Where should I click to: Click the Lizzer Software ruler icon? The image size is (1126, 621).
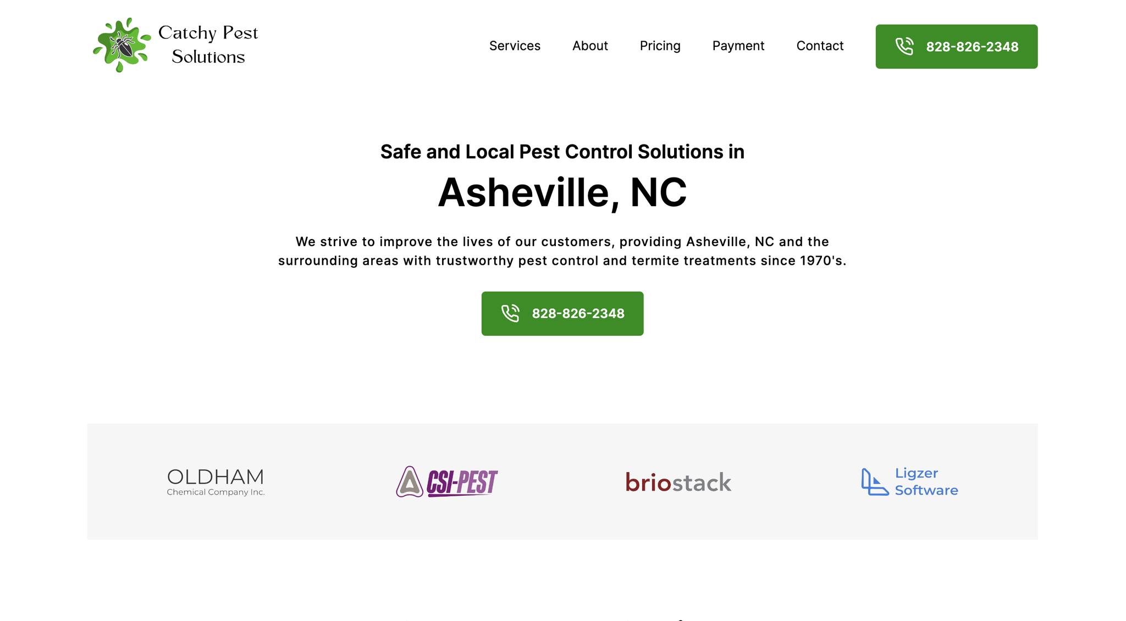[x=875, y=481]
